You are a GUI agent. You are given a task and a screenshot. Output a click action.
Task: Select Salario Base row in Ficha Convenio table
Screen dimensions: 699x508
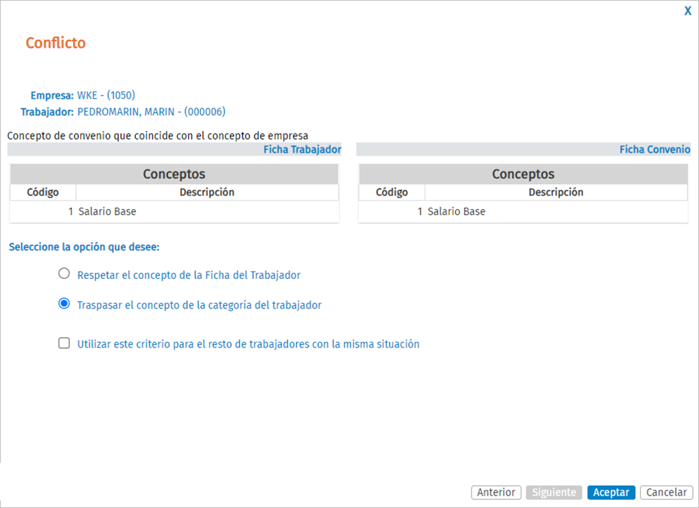click(x=523, y=212)
